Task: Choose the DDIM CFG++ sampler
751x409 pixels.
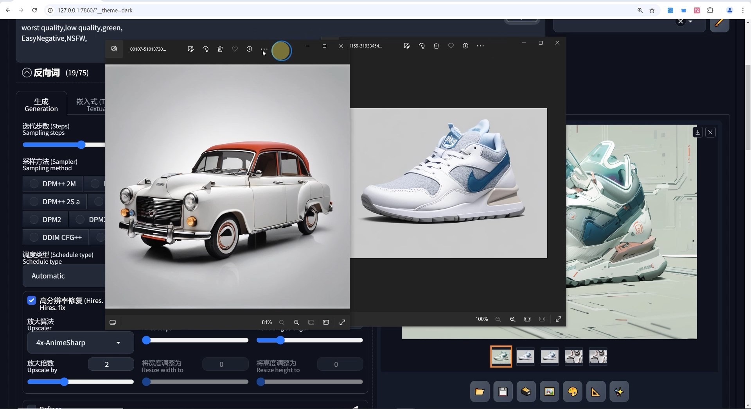Action: (56, 238)
